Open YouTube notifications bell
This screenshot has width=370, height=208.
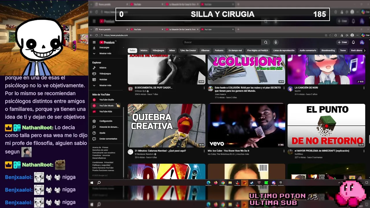[353, 42]
